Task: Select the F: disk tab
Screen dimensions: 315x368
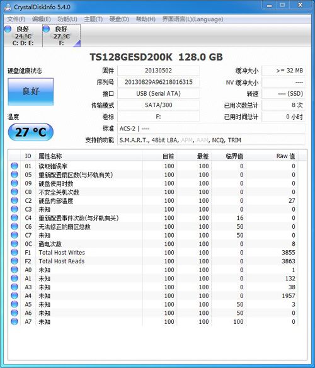Action: tap(62, 36)
